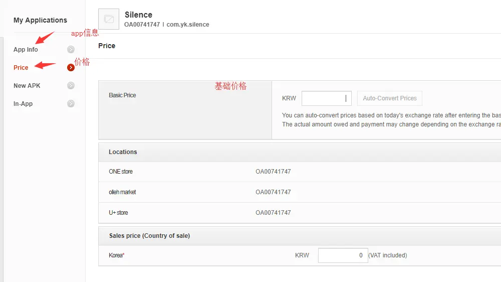Click the My Applications heading

pyautogui.click(x=40, y=20)
